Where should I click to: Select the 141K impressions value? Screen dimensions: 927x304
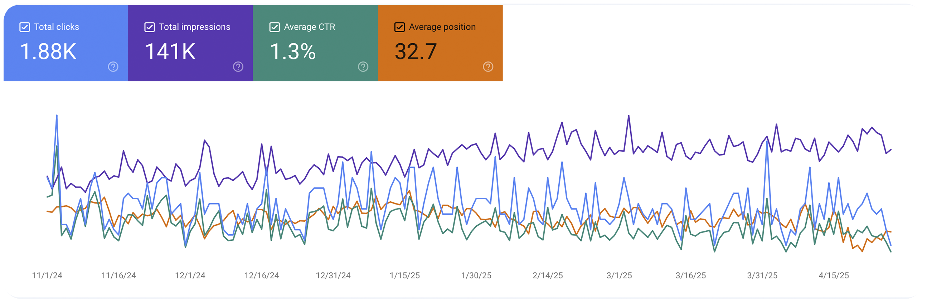point(170,52)
